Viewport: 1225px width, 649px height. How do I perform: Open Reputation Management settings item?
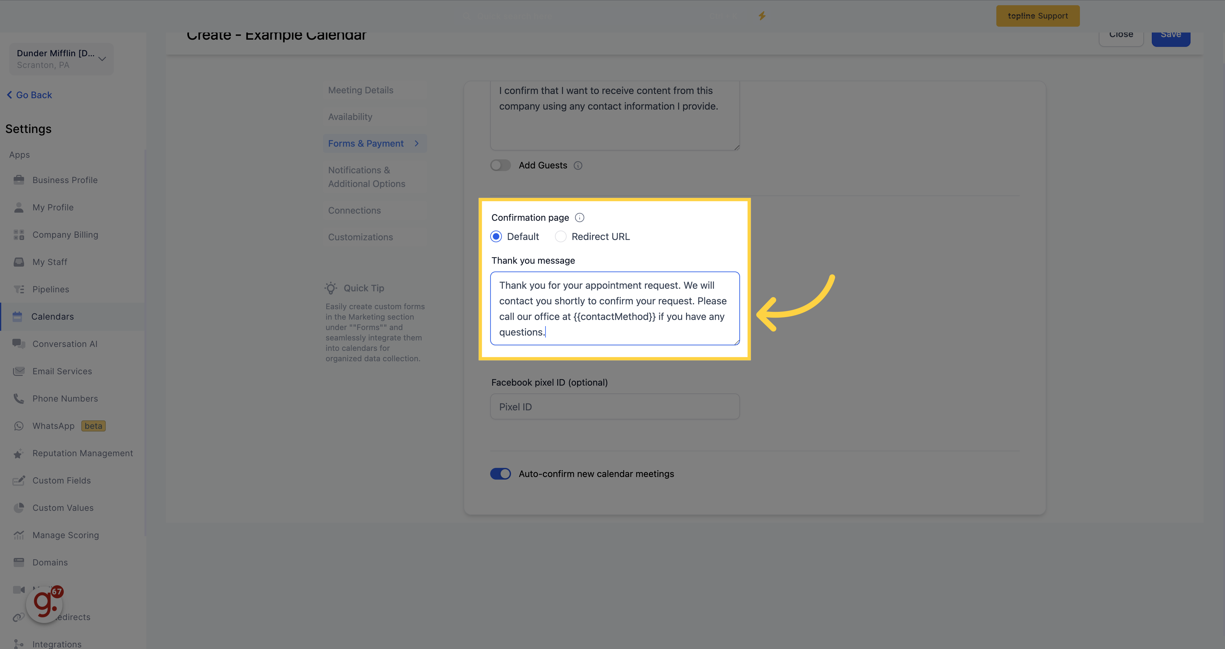click(x=73, y=453)
